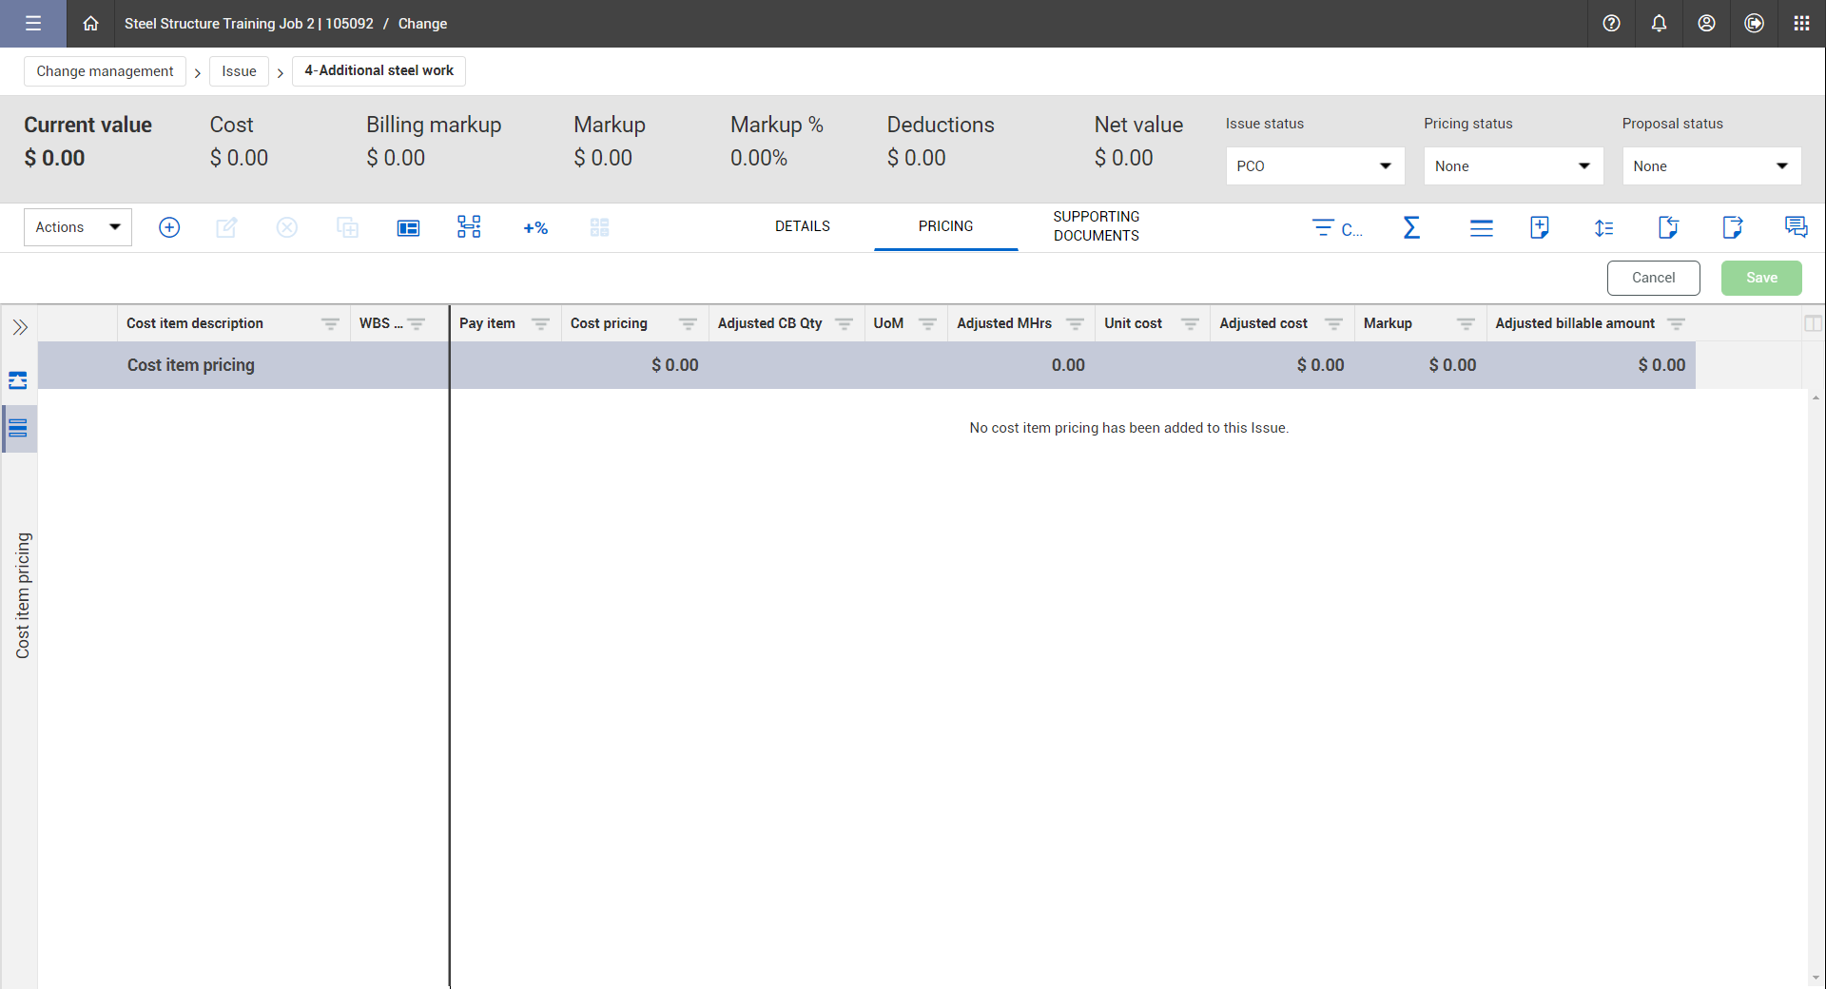The width and height of the screenshot is (1826, 989).
Task: Click the notifications bell icon
Action: [x=1659, y=24]
